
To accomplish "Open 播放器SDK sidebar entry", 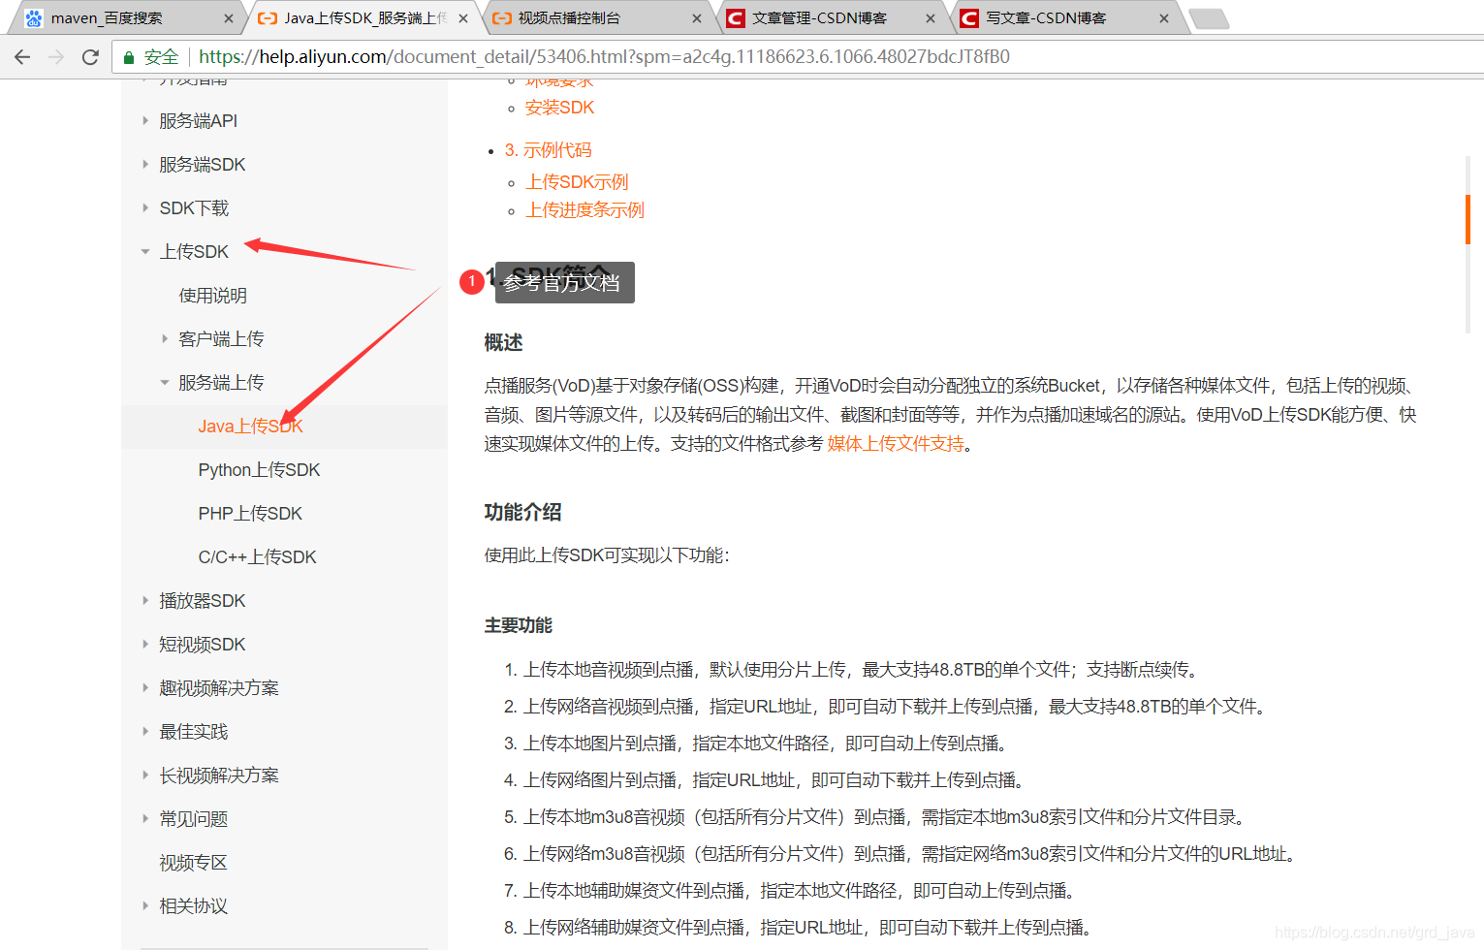I will (x=202, y=601).
